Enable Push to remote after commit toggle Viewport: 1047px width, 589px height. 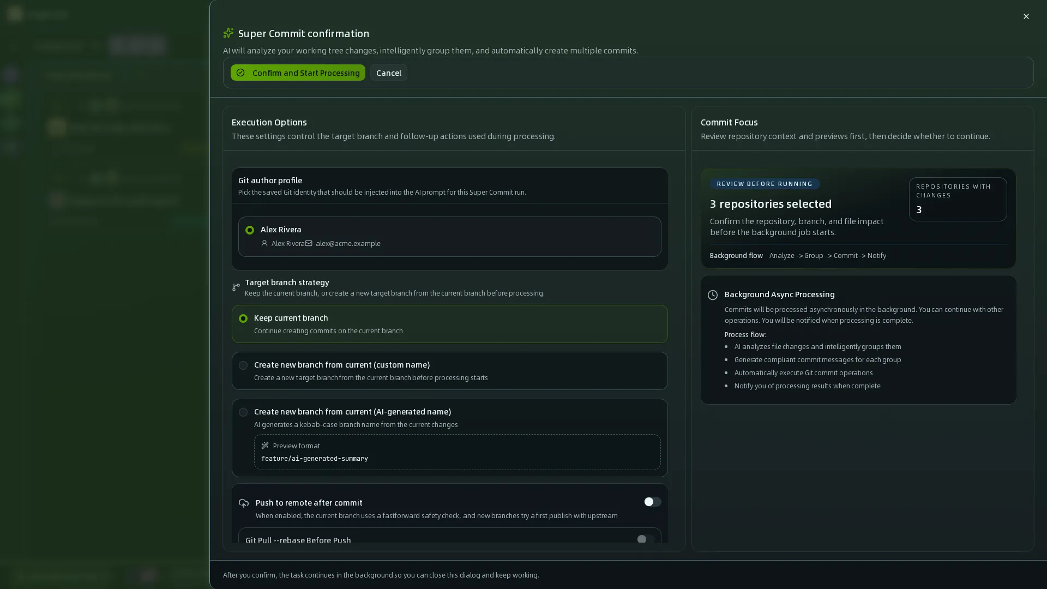coord(652,502)
